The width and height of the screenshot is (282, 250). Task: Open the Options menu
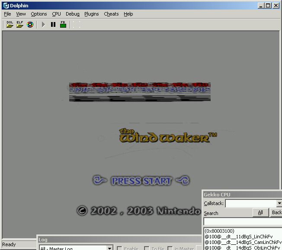(x=38, y=14)
